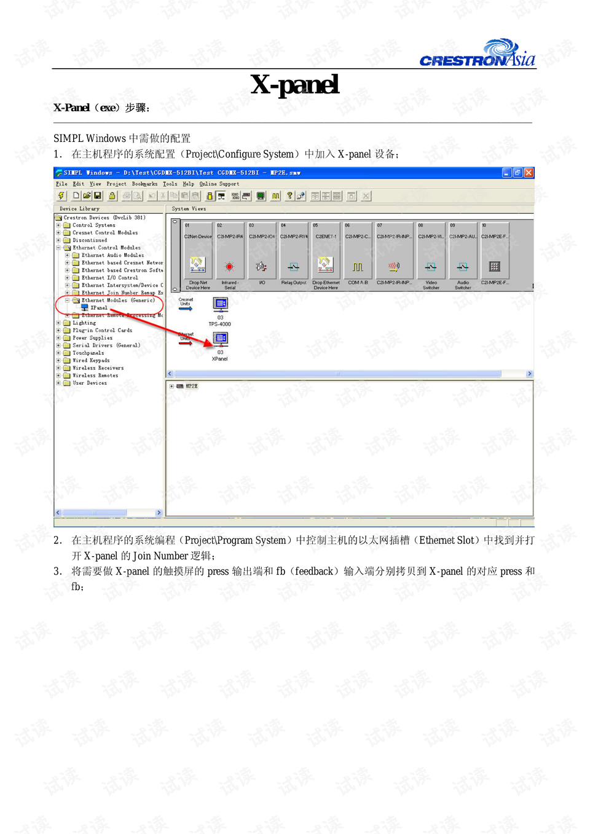Click the Save toolbar icon
The image size is (590, 834).
pyautogui.click(x=98, y=195)
